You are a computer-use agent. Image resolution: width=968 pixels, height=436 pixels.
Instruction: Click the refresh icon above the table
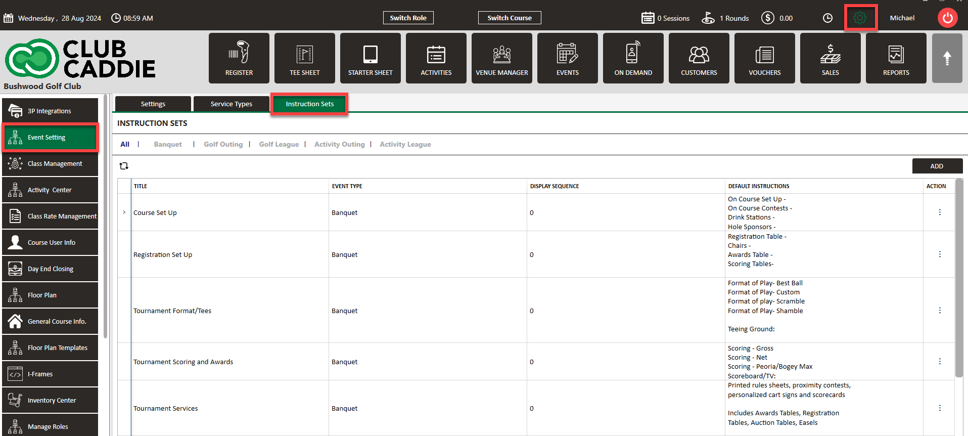click(124, 166)
